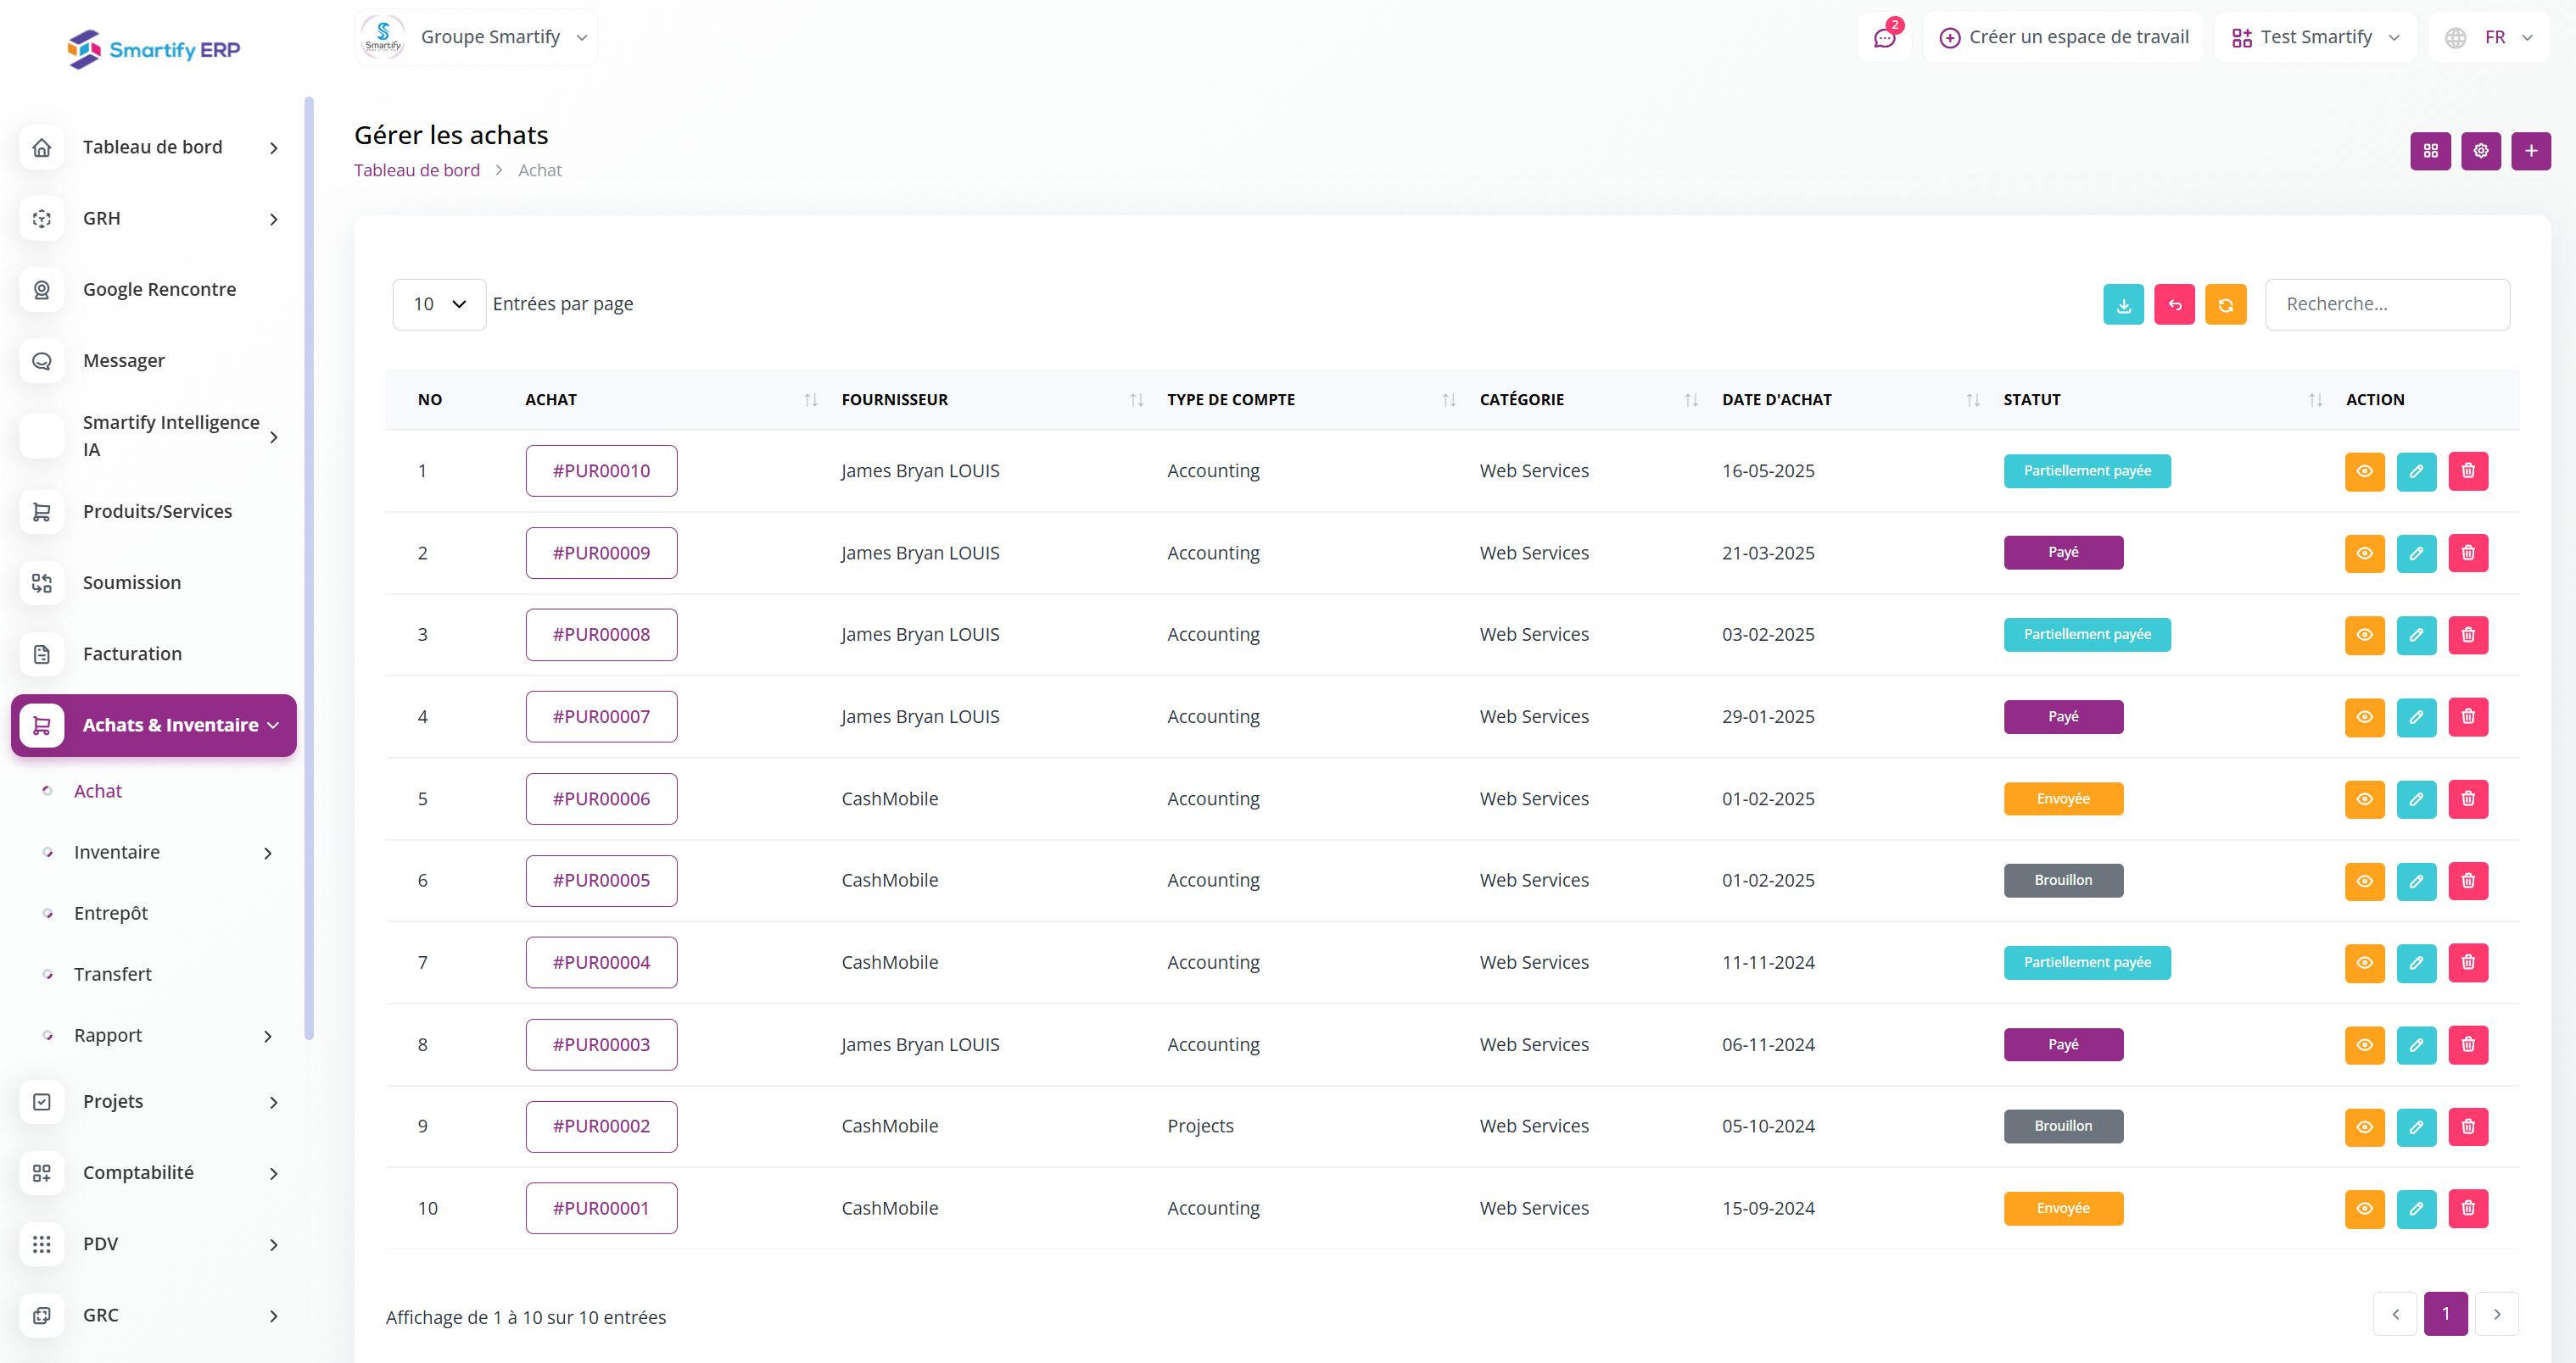2576x1363 pixels.
Task: View purchase #PUR00005 with eye icon
Action: [x=2364, y=881]
